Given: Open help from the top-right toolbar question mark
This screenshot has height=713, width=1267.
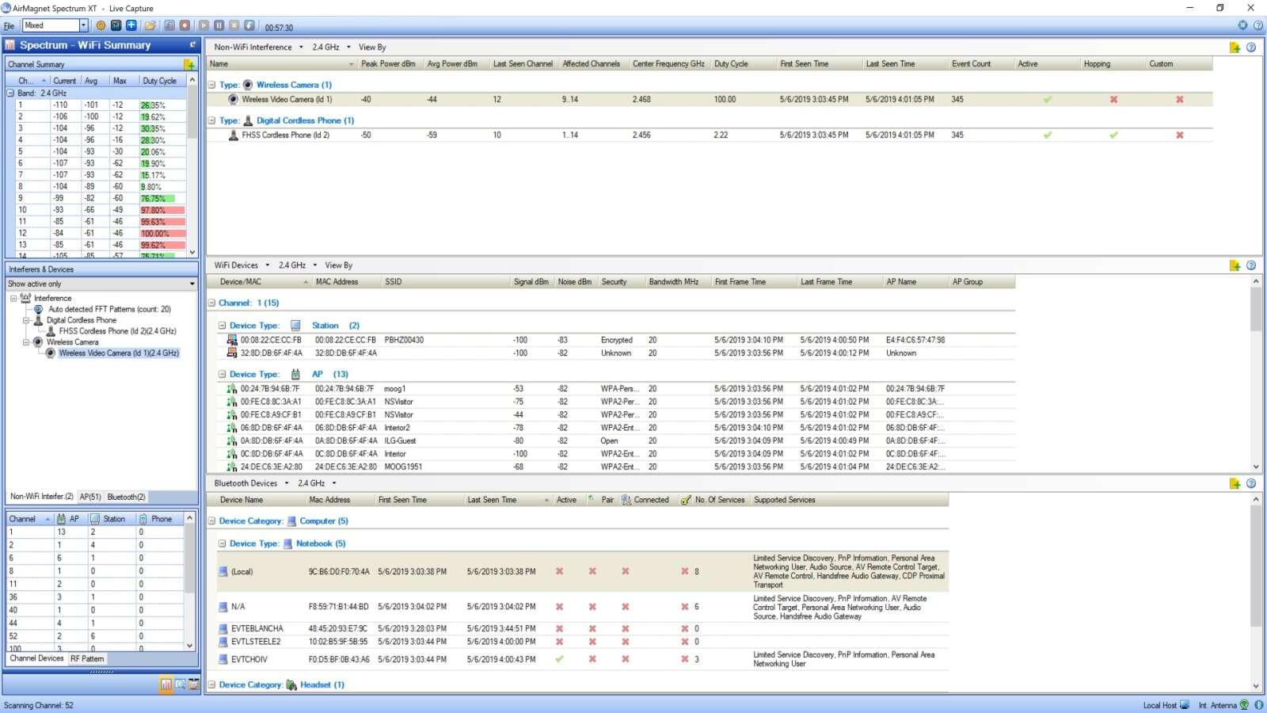Looking at the screenshot, I should click(x=1257, y=25).
